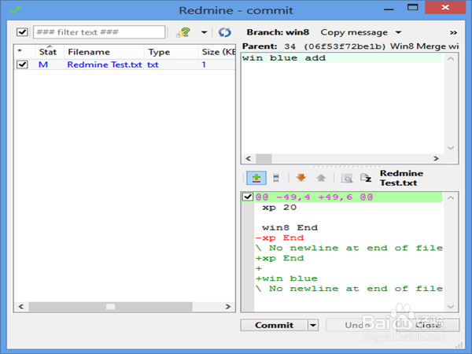Open the Branch: win8 menu

[x=278, y=32]
